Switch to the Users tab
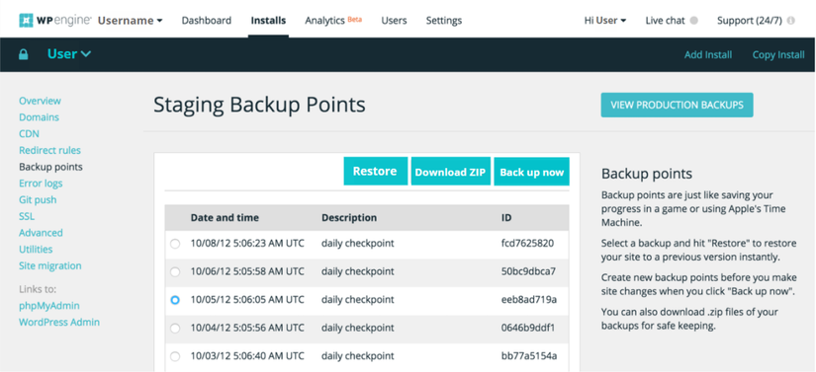816x372 pixels. (x=394, y=21)
